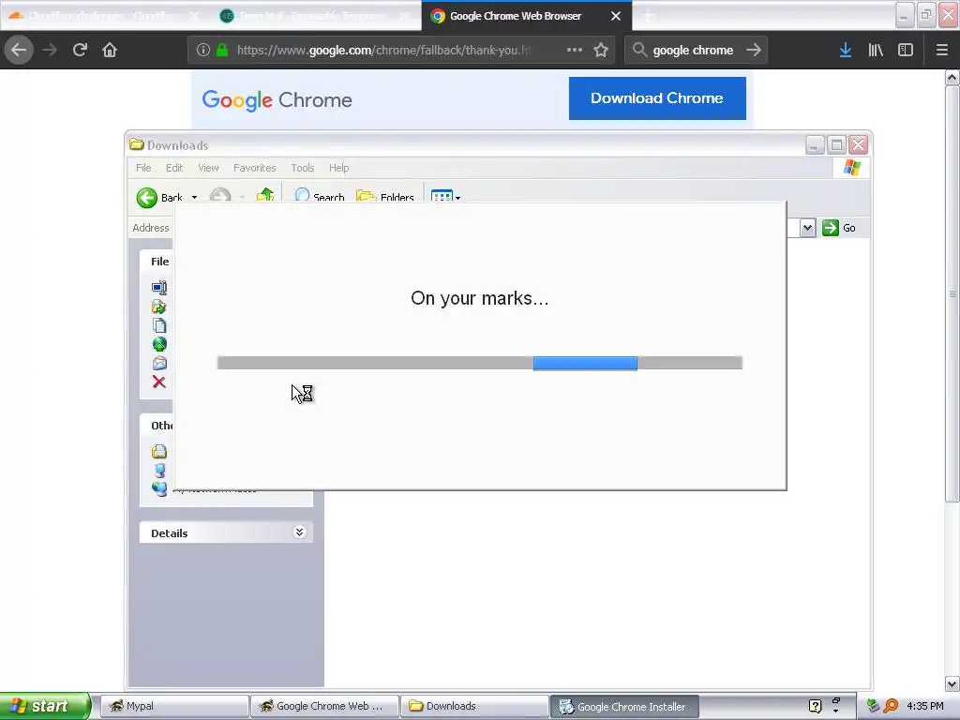Switch to Google Chrome Web taskbar button
Image resolution: width=960 pixels, height=720 pixels.
324,706
